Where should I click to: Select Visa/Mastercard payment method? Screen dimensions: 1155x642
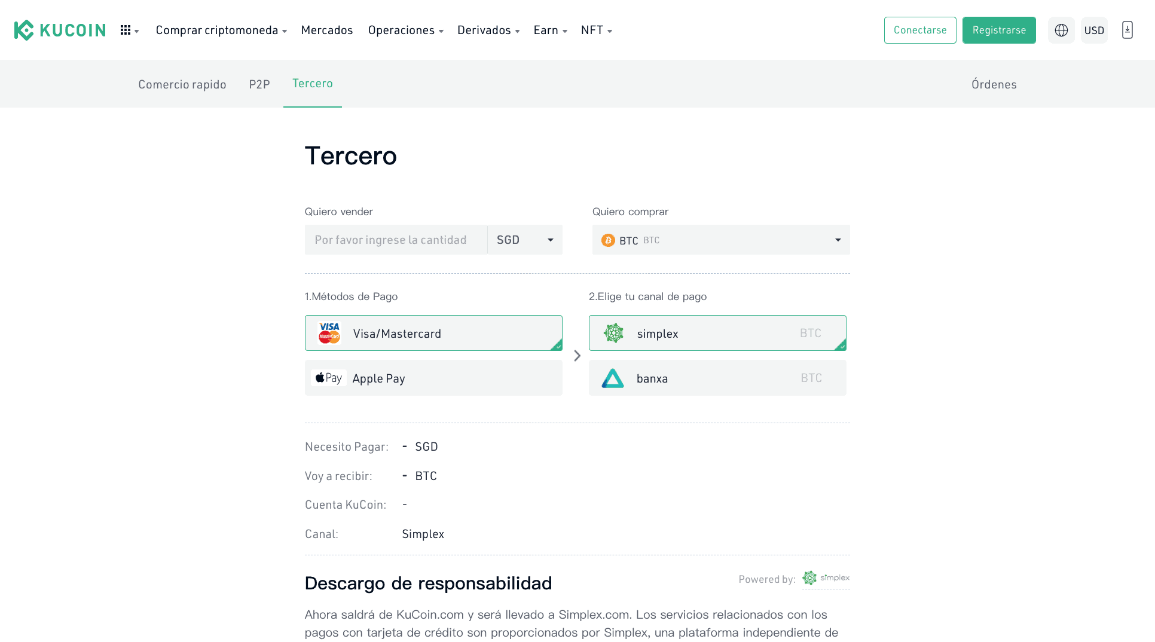tap(433, 333)
